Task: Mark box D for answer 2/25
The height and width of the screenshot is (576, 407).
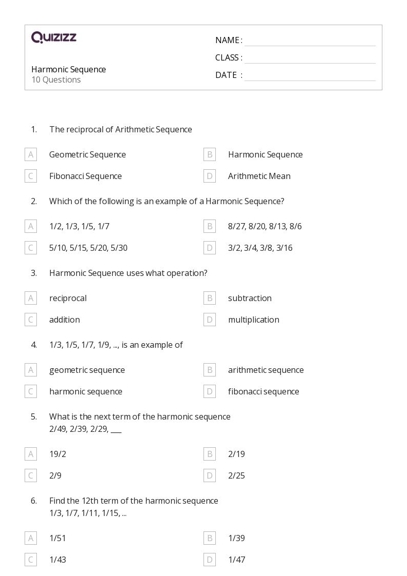Action: [x=210, y=475]
